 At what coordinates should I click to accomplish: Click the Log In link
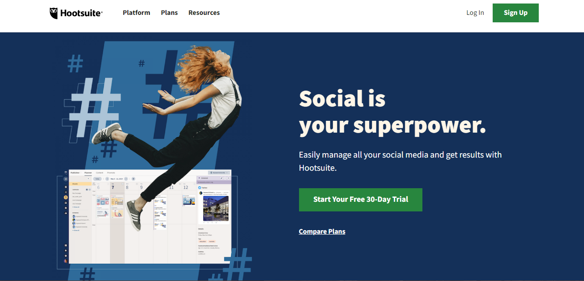pos(475,13)
